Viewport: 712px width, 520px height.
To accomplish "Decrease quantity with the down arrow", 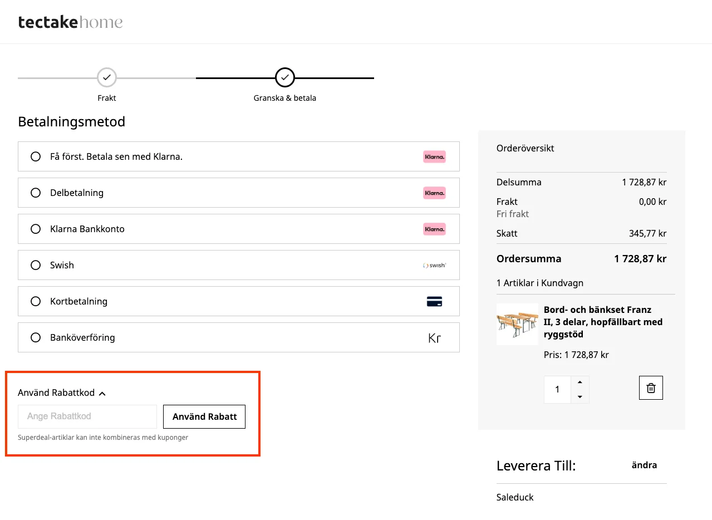I will [580, 396].
